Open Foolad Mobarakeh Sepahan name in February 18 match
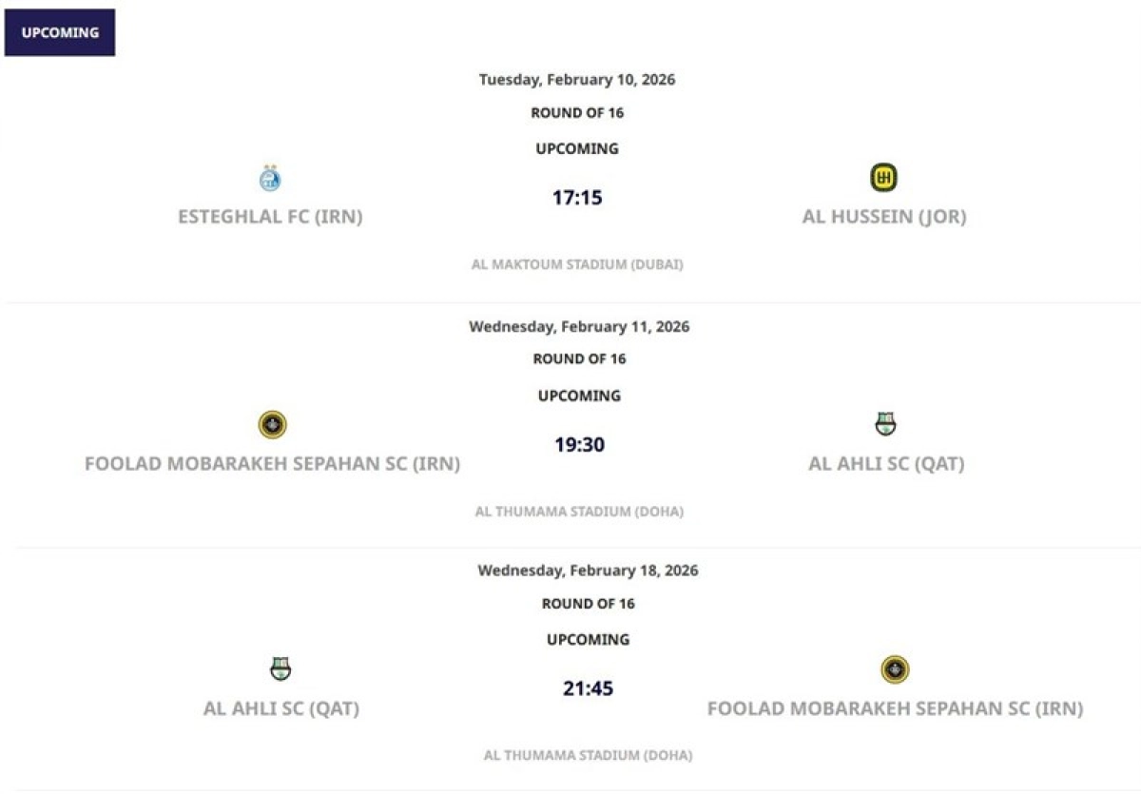This screenshot has width=1141, height=794. coord(895,708)
